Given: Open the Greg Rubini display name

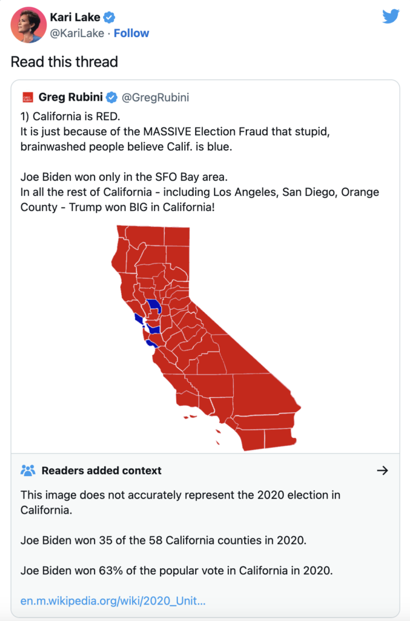Looking at the screenshot, I should [x=70, y=98].
